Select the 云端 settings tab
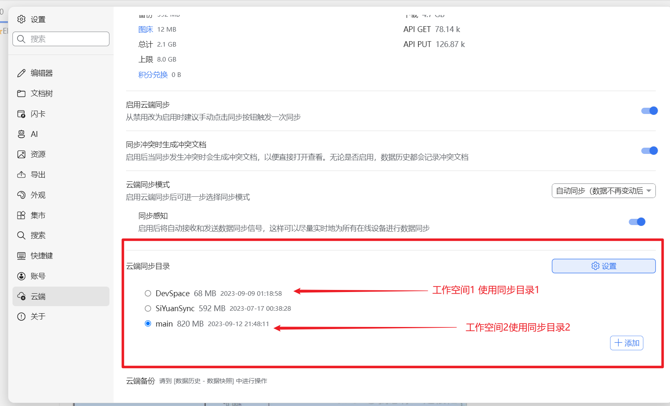This screenshot has height=406, width=670. pos(61,297)
